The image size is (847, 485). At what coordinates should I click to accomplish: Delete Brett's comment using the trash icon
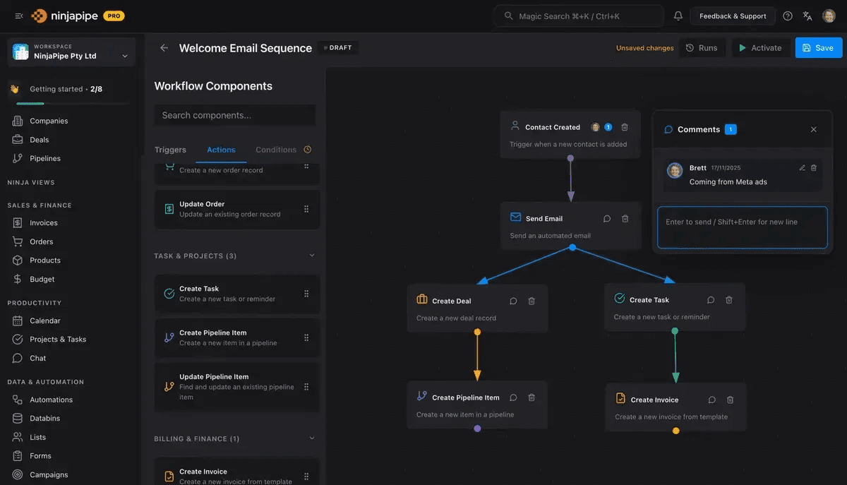click(815, 167)
